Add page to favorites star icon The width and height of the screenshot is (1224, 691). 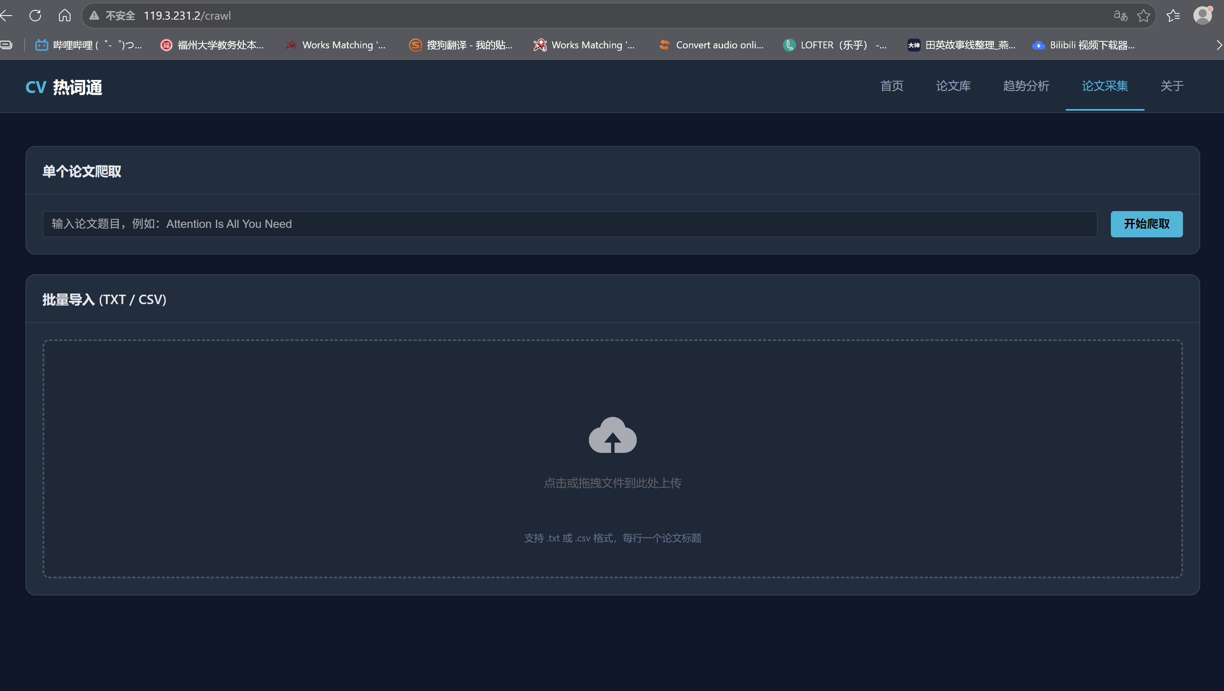click(x=1144, y=16)
